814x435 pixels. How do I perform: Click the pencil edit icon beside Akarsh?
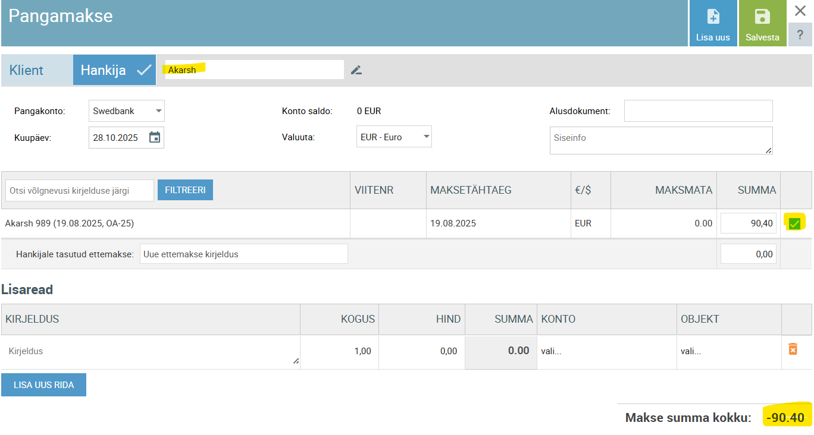click(356, 70)
